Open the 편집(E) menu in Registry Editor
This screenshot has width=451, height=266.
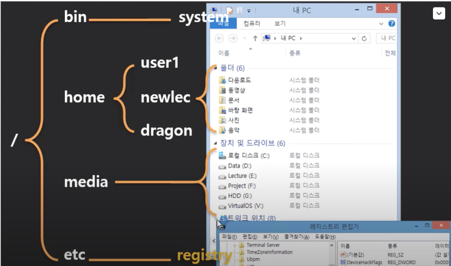(x=250, y=237)
